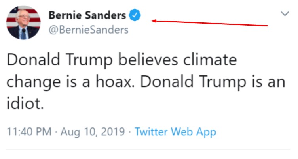Click the dot separator before "Twitter Web App"
Screen dimensions: 298x159
coord(131,131)
